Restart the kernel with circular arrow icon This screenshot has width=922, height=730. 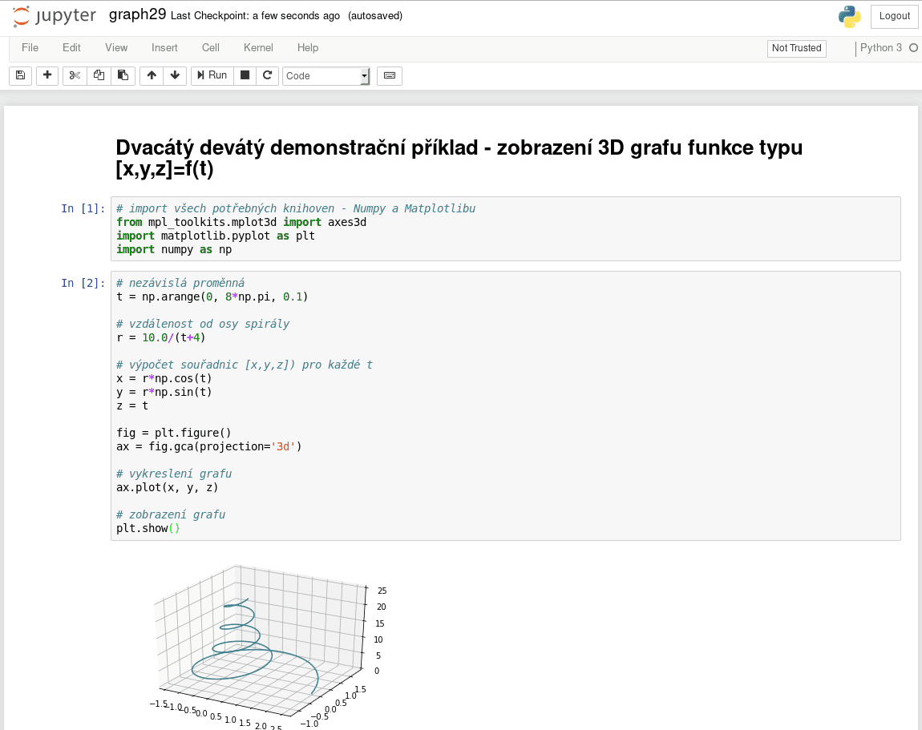[268, 76]
